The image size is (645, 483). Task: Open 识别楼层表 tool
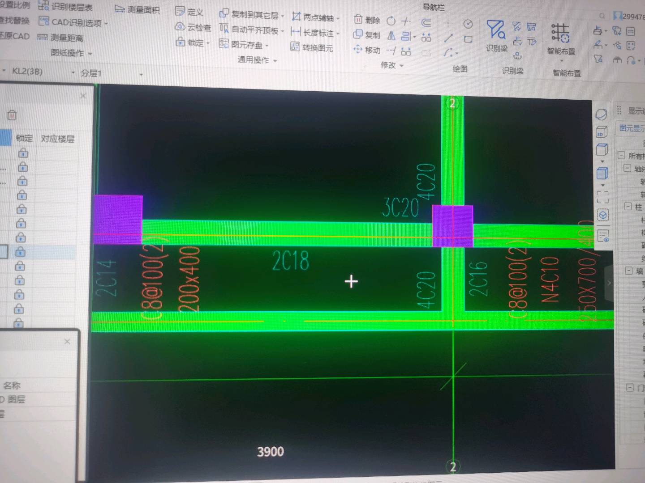click(x=65, y=7)
